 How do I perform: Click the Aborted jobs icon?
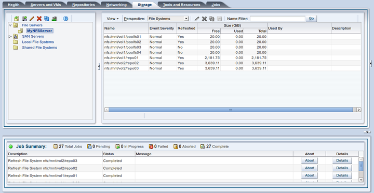[176, 146]
